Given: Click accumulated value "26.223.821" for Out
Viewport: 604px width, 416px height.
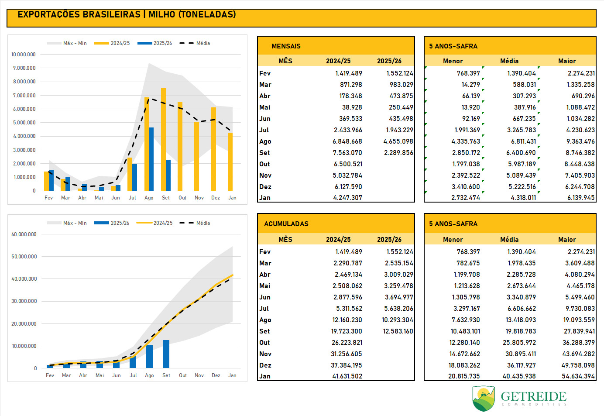Looking at the screenshot, I should (347, 343).
